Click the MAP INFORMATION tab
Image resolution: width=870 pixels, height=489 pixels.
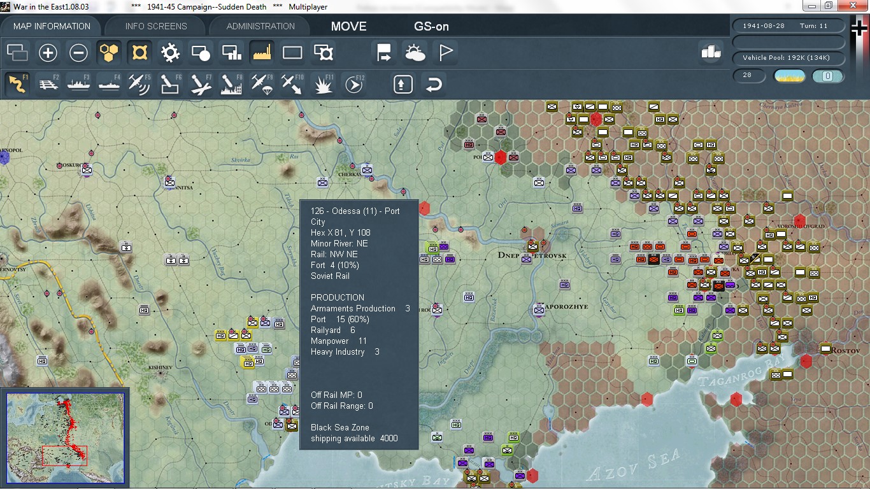click(52, 26)
